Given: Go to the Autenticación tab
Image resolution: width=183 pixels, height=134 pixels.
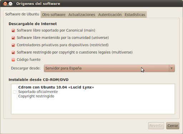Looking at the screenshot, I should [110, 15].
